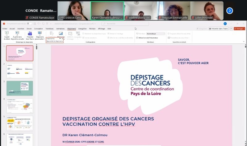
Task: Click thumbnail panel scrollbar handle
Action: 36,47
